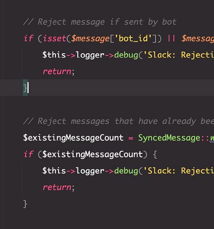
Task: Click the 'if' keyword before ($existingMessageCount)
Action: (x=28, y=154)
